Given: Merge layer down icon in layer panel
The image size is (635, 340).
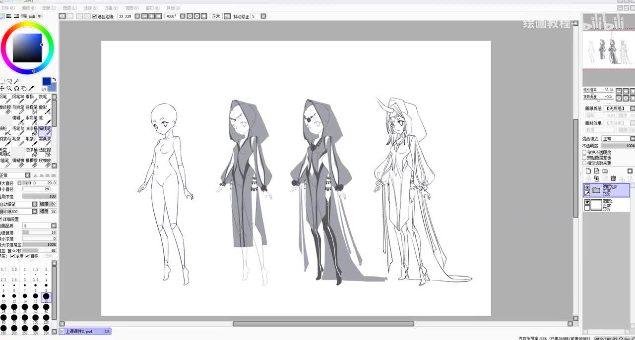Looking at the screenshot, I should [x=597, y=178].
